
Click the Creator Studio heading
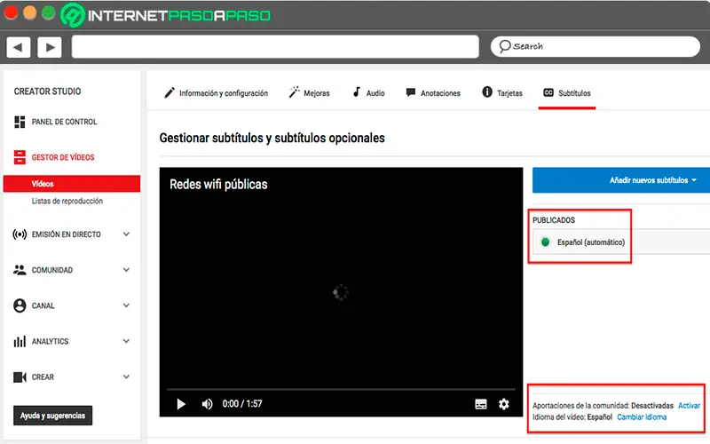48,91
